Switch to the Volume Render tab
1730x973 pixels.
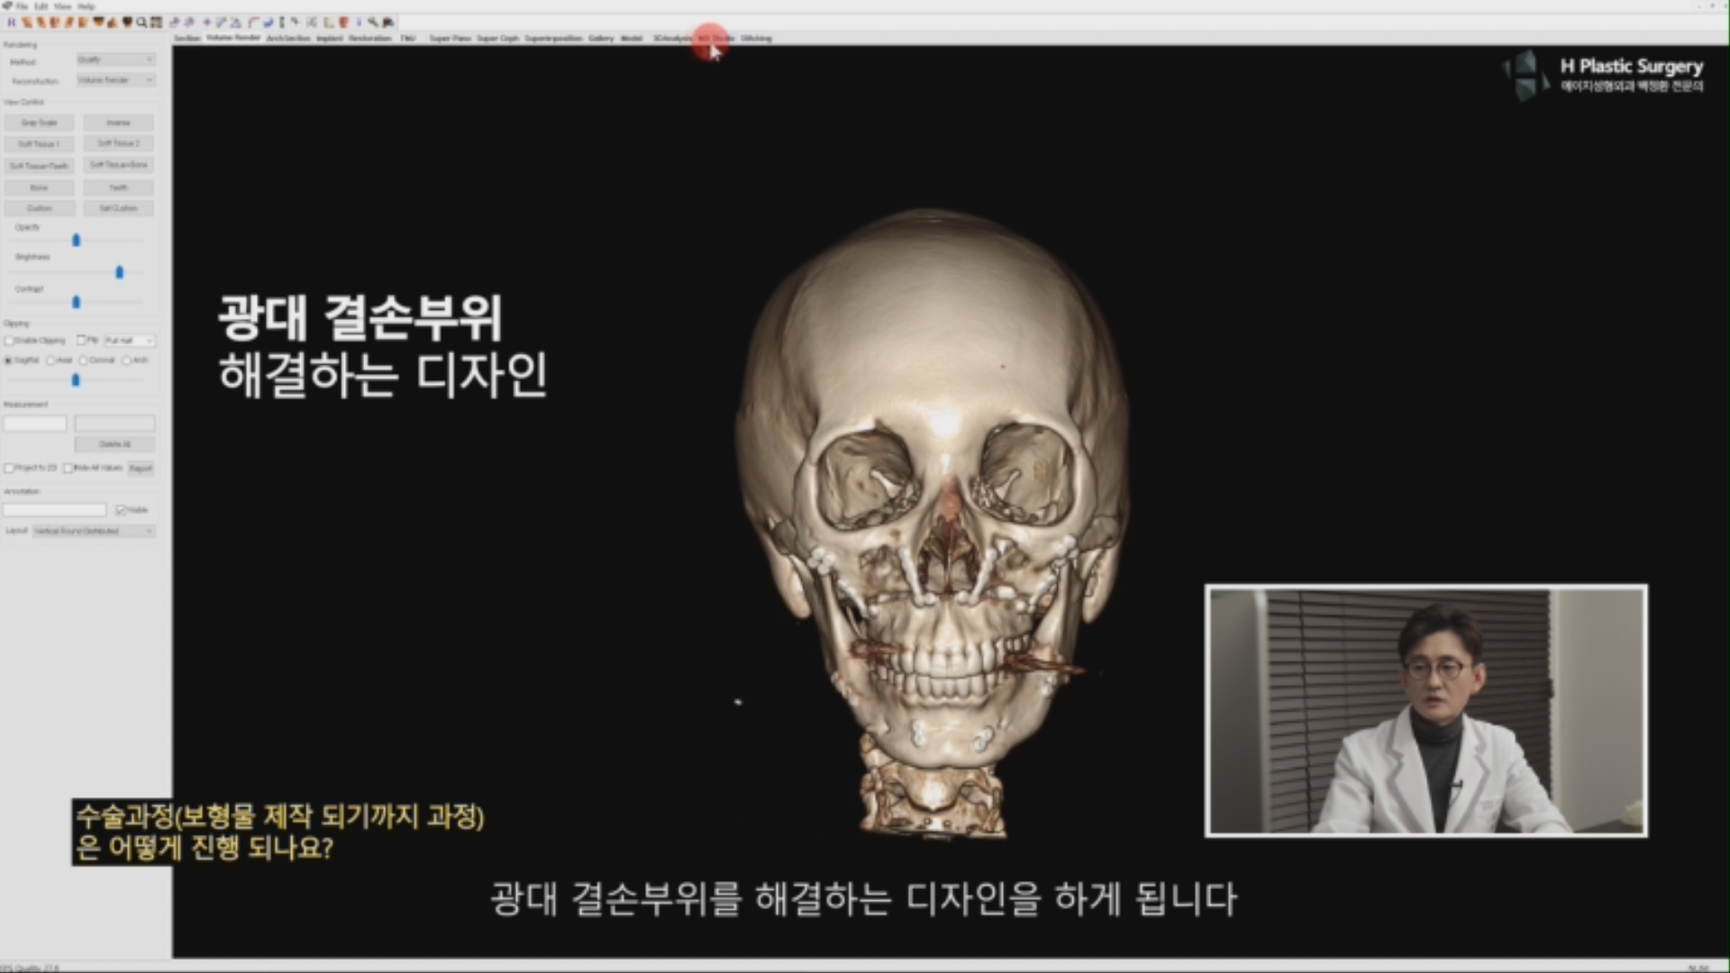(x=233, y=38)
